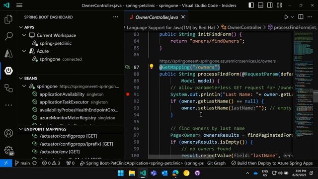Split the editor right
This screenshot has height=179, width=318.
click(301, 17)
